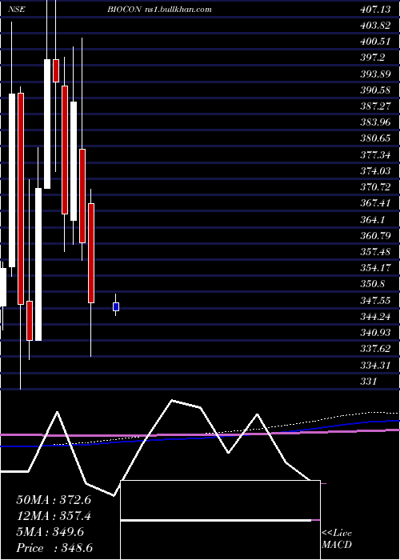Click the 397.2 price axis label
Image resolution: width=400 pixels, height=560 pixels.
(x=373, y=58)
